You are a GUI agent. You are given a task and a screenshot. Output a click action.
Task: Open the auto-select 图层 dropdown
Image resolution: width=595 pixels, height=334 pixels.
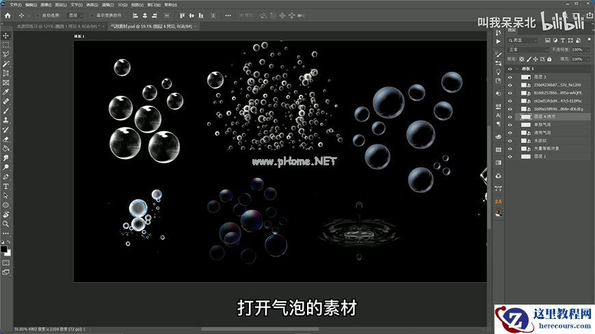tap(75, 16)
